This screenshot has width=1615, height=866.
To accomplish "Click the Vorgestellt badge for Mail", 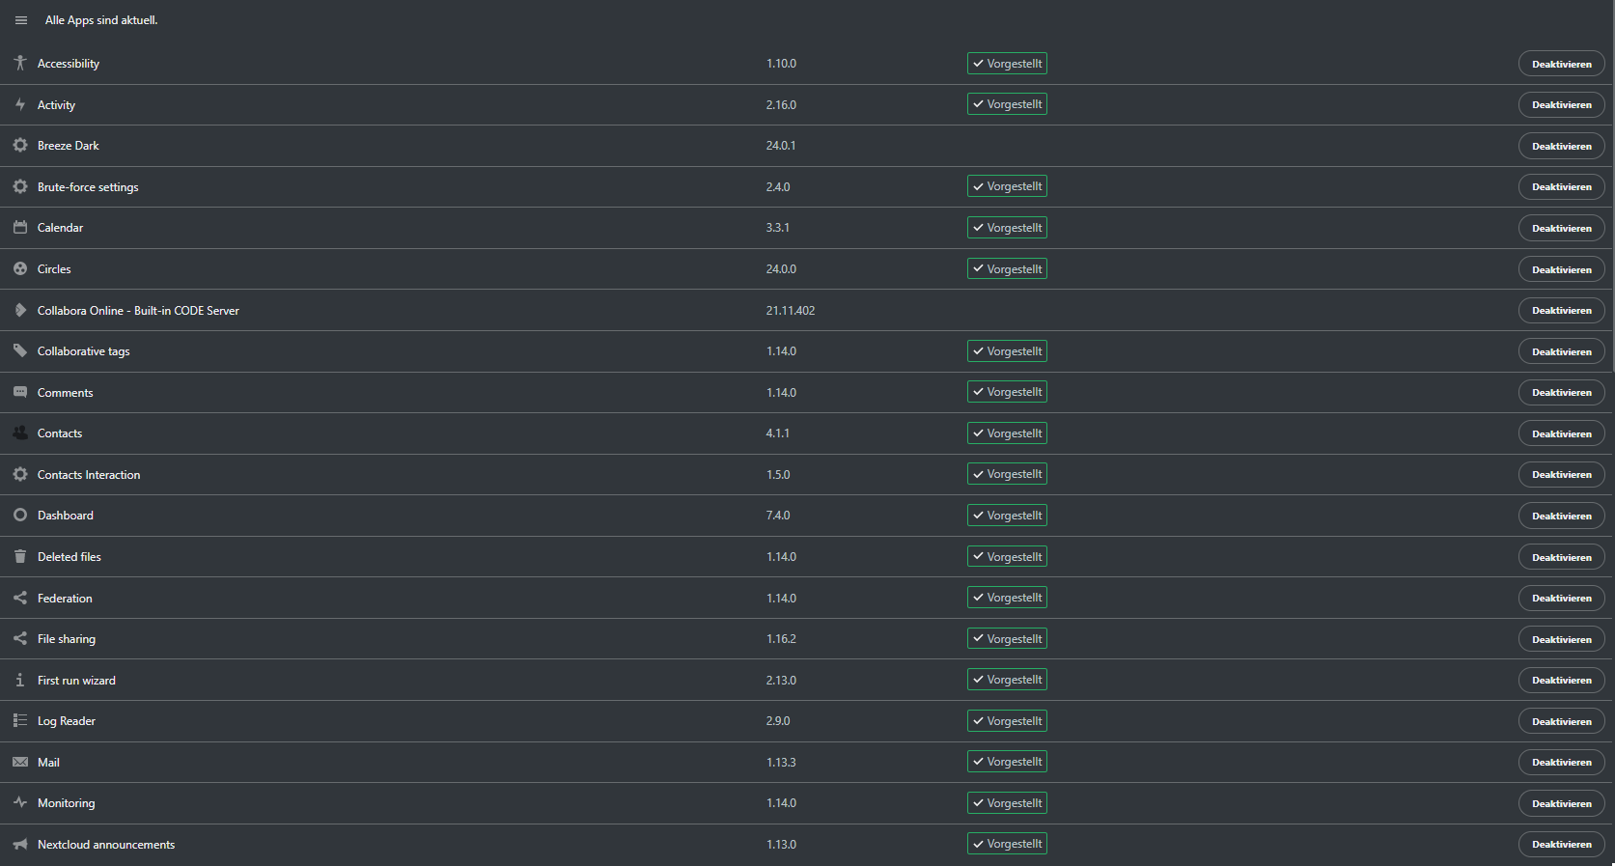I will click(1007, 762).
